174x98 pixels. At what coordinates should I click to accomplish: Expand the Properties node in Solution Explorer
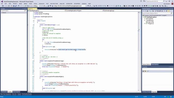[145, 19]
